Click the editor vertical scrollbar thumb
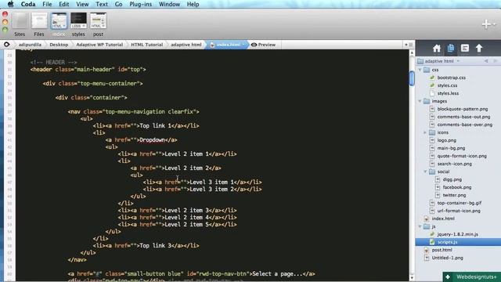501x282 pixels. pos(412,78)
